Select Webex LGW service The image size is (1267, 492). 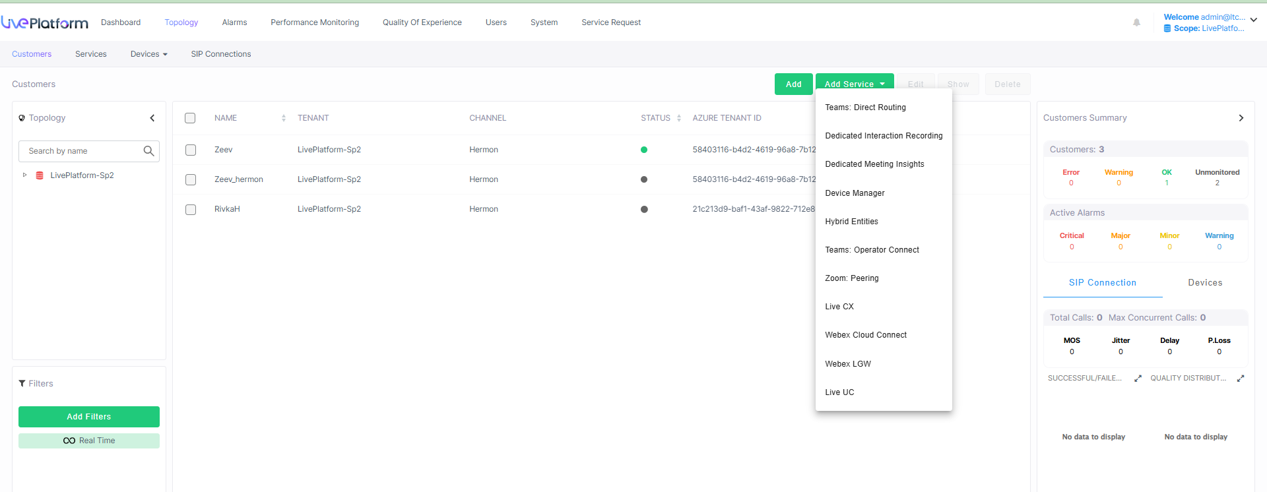[848, 364]
